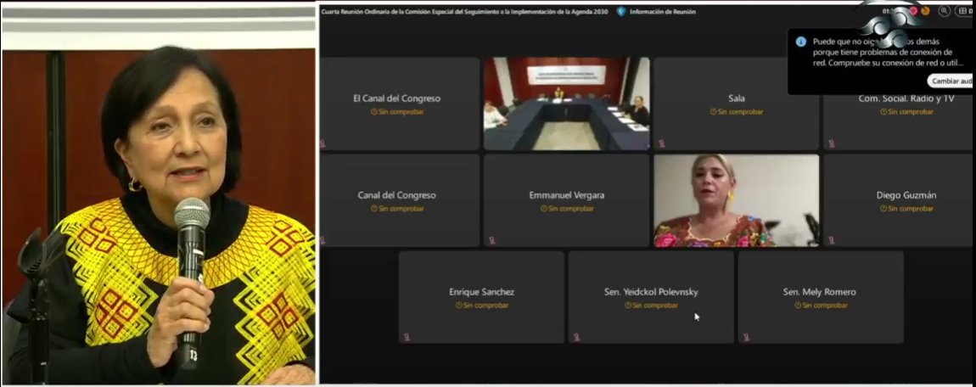Click the Sen. Yeidckol Polevnsky name
976x387 pixels.
[651, 292]
